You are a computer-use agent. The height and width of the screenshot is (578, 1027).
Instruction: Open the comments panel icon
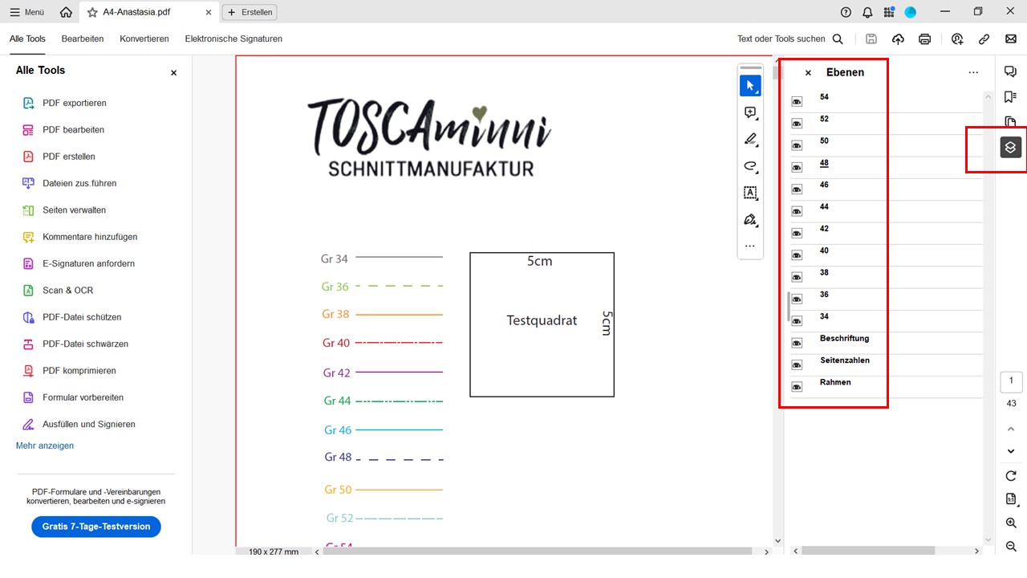click(x=1010, y=71)
